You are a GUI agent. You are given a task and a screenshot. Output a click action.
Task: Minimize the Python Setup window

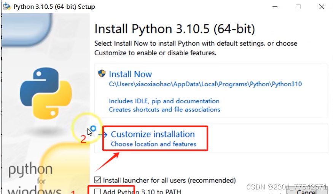tap(275, 7)
